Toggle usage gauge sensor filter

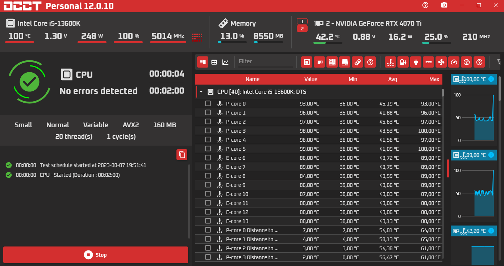click(x=467, y=62)
